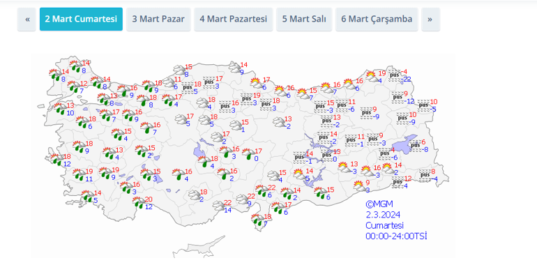Select the partly sunny icon showing 15 / 7
This screenshot has height=265, width=537.
[x=303, y=94]
